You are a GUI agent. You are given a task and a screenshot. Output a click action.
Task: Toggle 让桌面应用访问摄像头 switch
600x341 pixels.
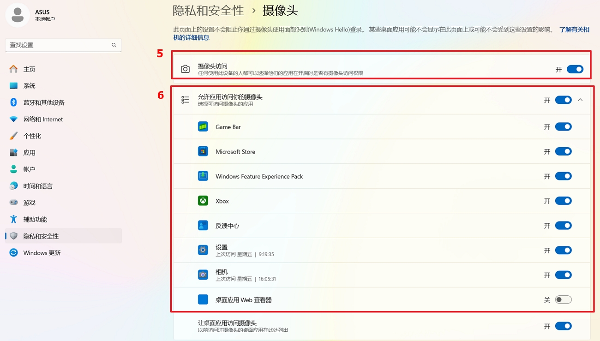point(563,326)
